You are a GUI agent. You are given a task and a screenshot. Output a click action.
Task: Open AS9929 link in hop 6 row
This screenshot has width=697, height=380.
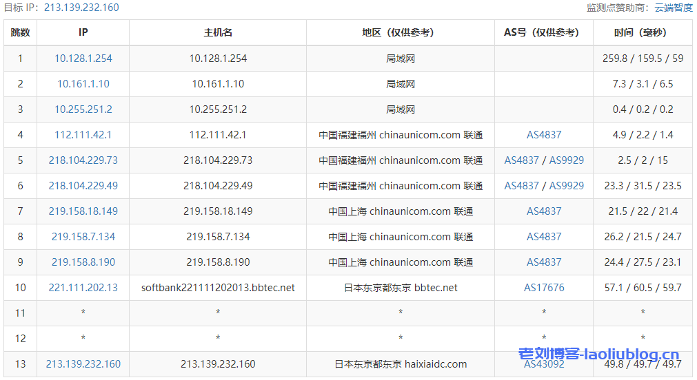pos(566,186)
